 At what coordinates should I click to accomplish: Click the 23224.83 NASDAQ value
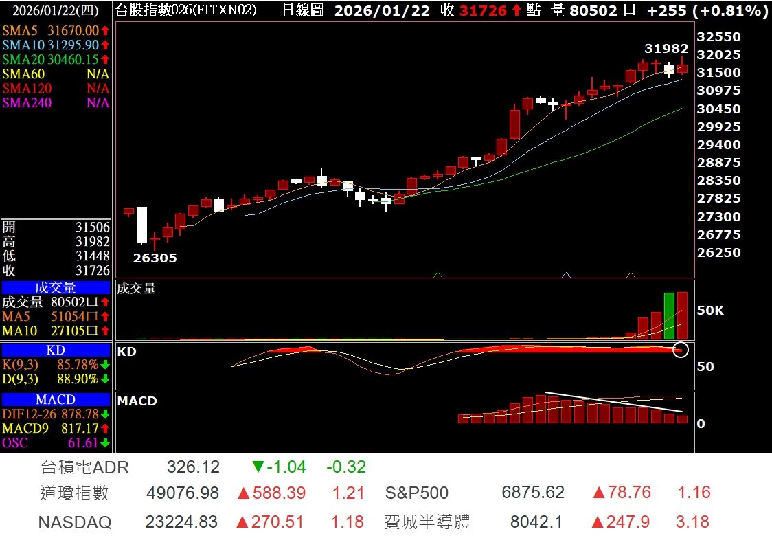[x=181, y=522]
